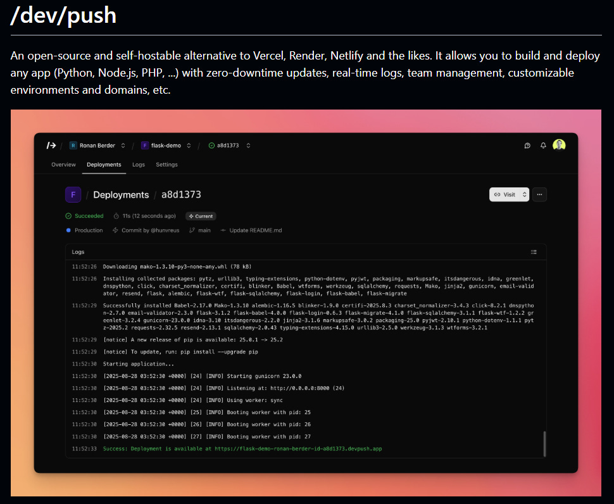Click the blue Production environment dot

[x=68, y=230]
